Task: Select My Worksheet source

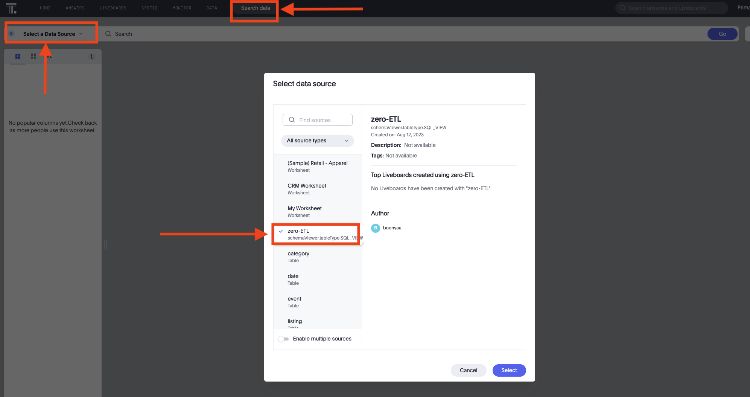Action: point(318,211)
